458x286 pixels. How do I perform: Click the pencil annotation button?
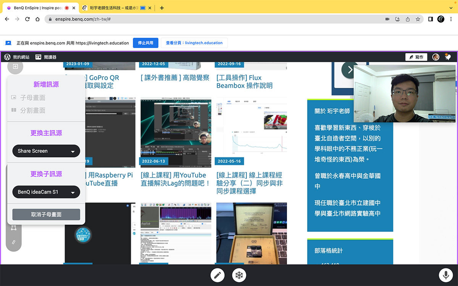(218, 275)
